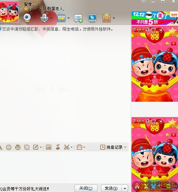The height and width of the screenshot is (192, 178).
Task: Mute the upper QQ show speaker icon
Action: pos(168,44)
